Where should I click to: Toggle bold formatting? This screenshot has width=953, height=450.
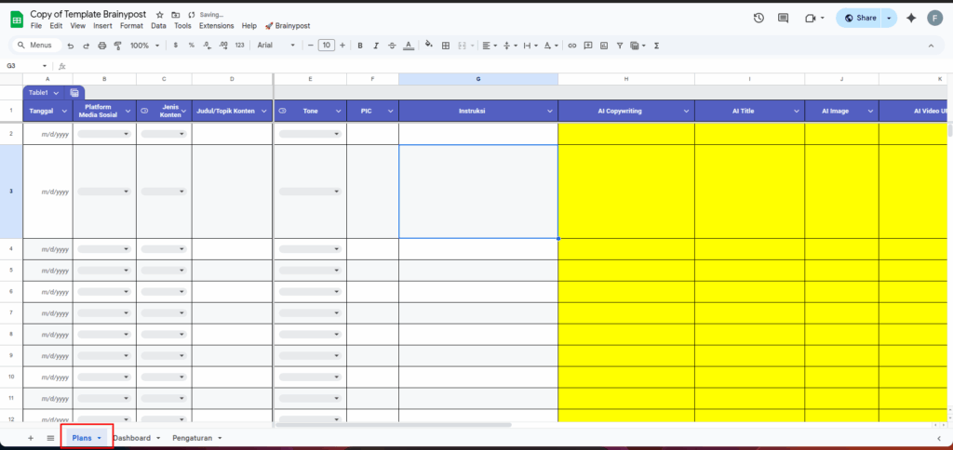coord(360,45)
